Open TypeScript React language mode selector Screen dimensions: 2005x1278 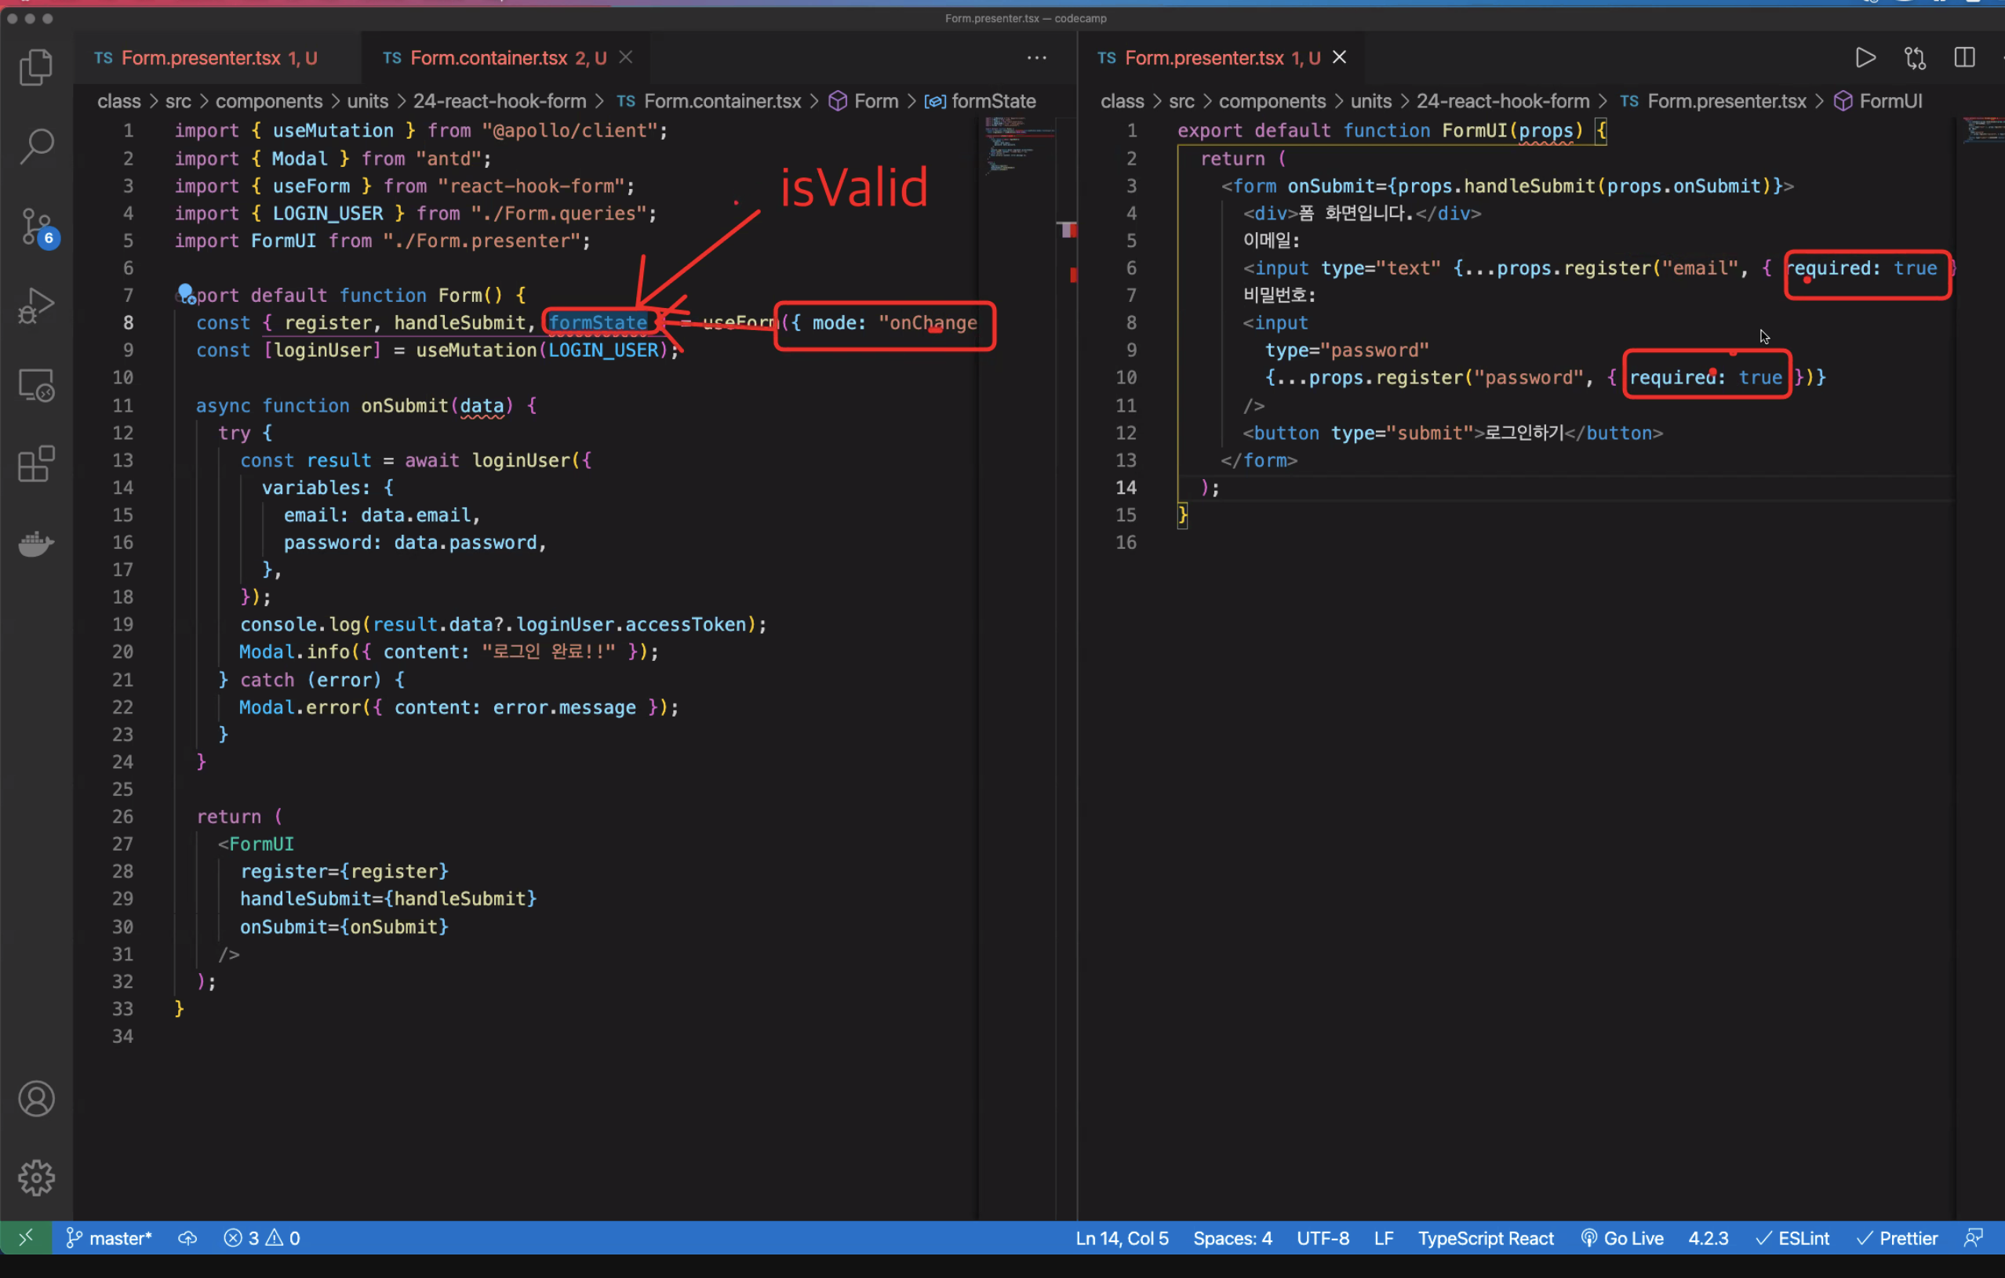coord(1486,1238)
